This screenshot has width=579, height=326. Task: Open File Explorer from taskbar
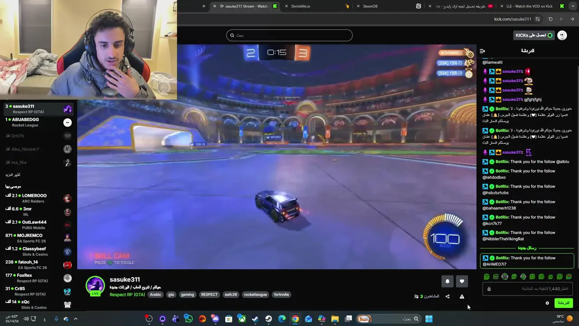click(x=335, y=319)
